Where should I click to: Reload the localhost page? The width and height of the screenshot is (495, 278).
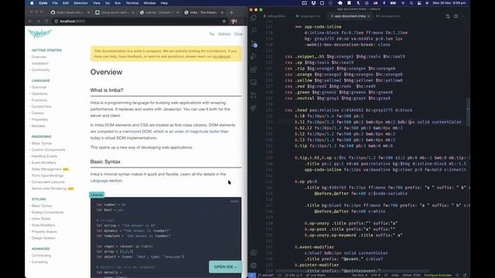(x=46, y=21)
